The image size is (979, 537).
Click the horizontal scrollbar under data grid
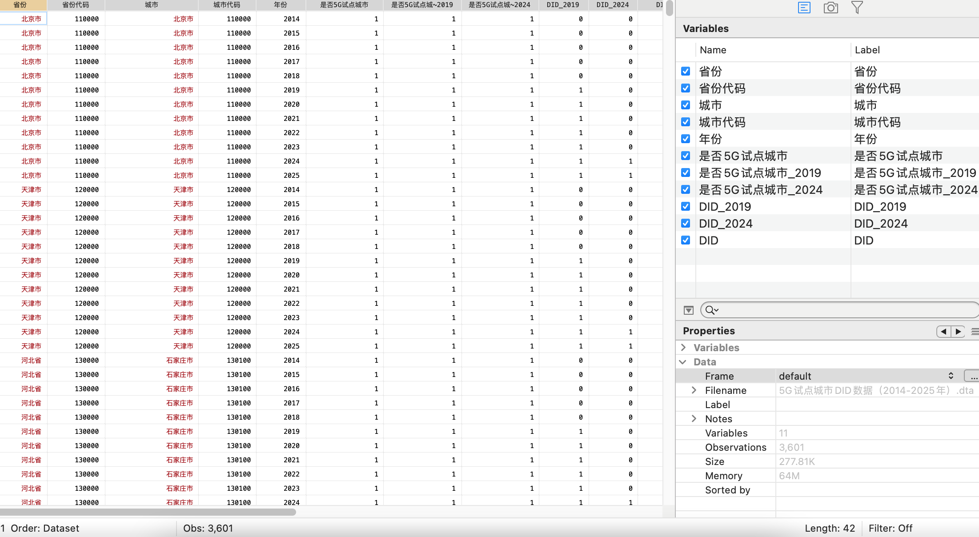pyautogui.click(x=148, y=512)
